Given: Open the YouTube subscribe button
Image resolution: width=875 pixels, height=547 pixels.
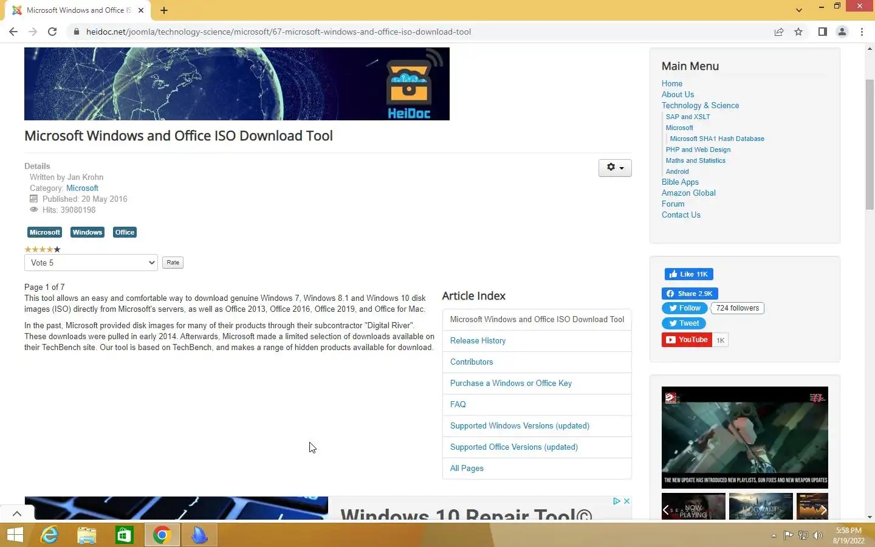Looking at the screenshot, I should point(687,340).
